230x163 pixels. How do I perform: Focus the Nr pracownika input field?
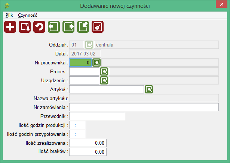(x=80, y=63)
